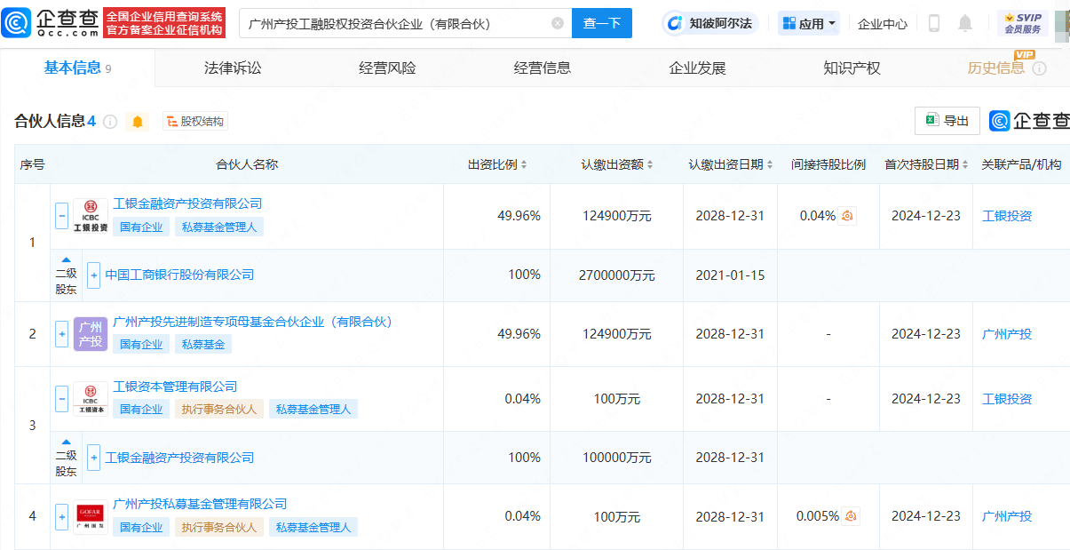
Task: Clear the search box with the X icon
Action: [558, 23]
